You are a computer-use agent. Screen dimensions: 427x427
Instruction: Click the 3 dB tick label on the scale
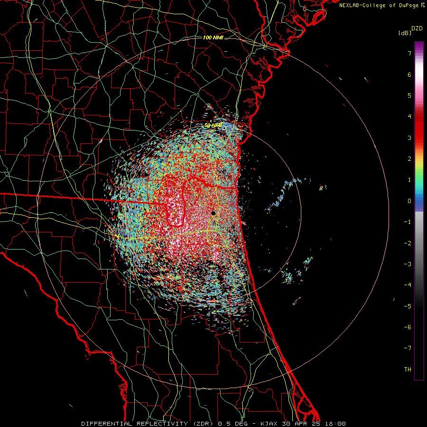pos(409,138)
